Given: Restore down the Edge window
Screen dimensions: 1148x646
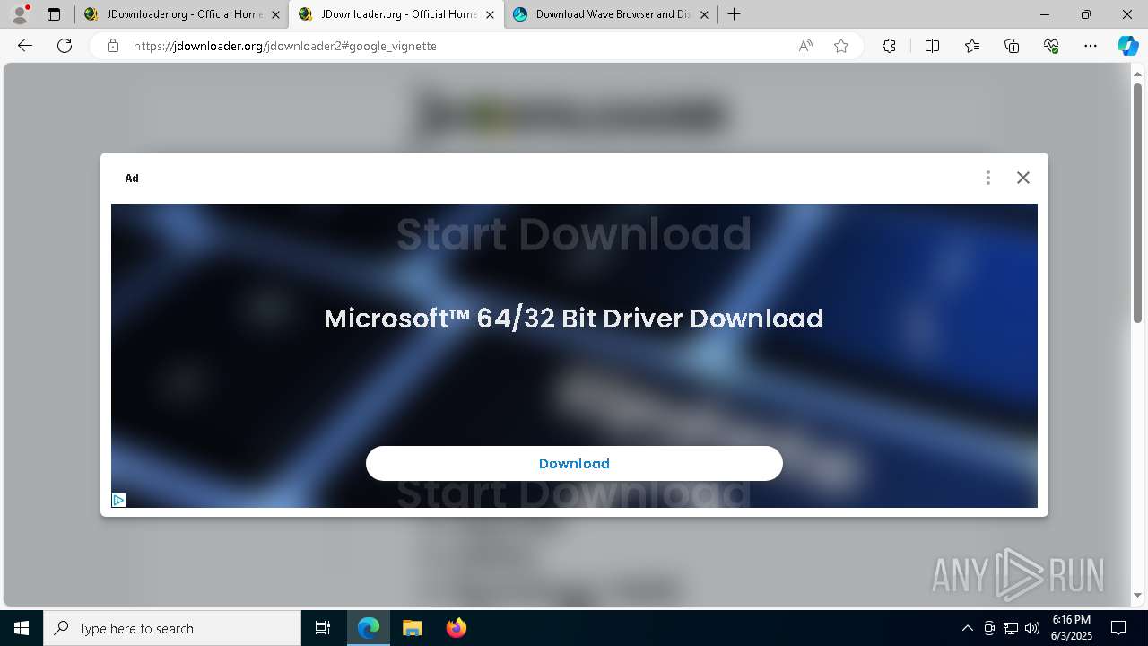Looking at the screenshot, I should [x=1086, y=14].
